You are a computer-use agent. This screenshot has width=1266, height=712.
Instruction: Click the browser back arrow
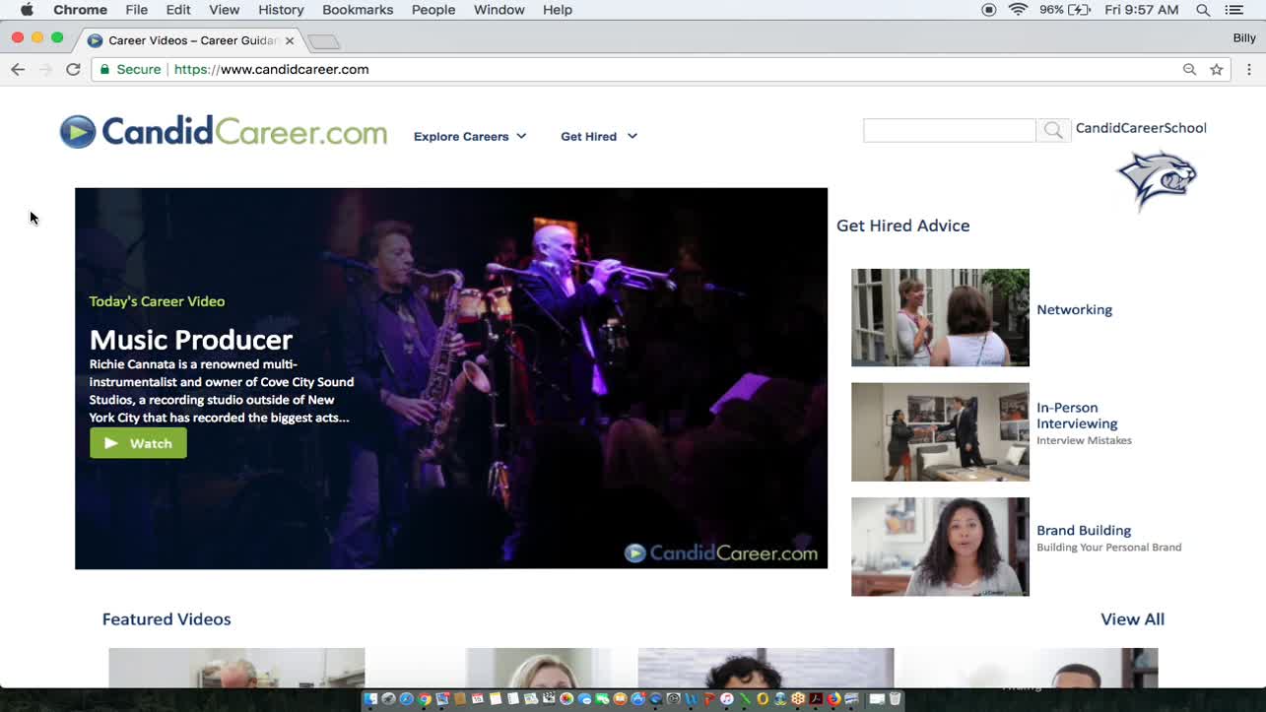click(18, 69)
